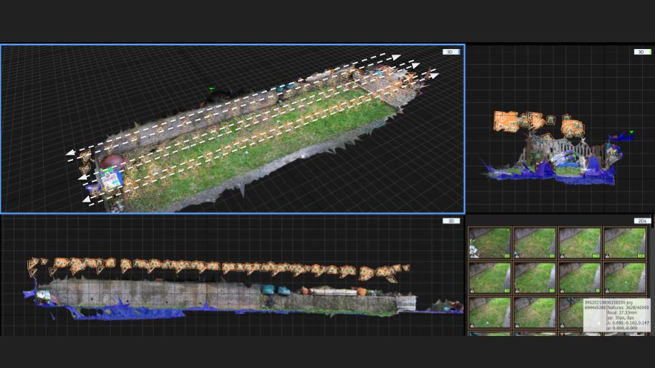Click the green badge on the first top-row thumbnail
This screenshot has height=368, width=655.
tap(506, 256)
